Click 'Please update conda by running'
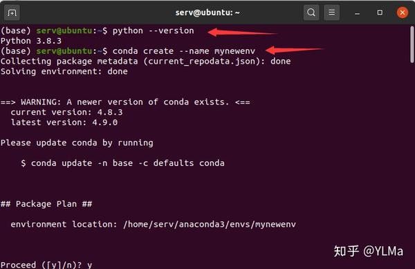The image size is (415, 269). pyautogui.click(x=77, y=143)
